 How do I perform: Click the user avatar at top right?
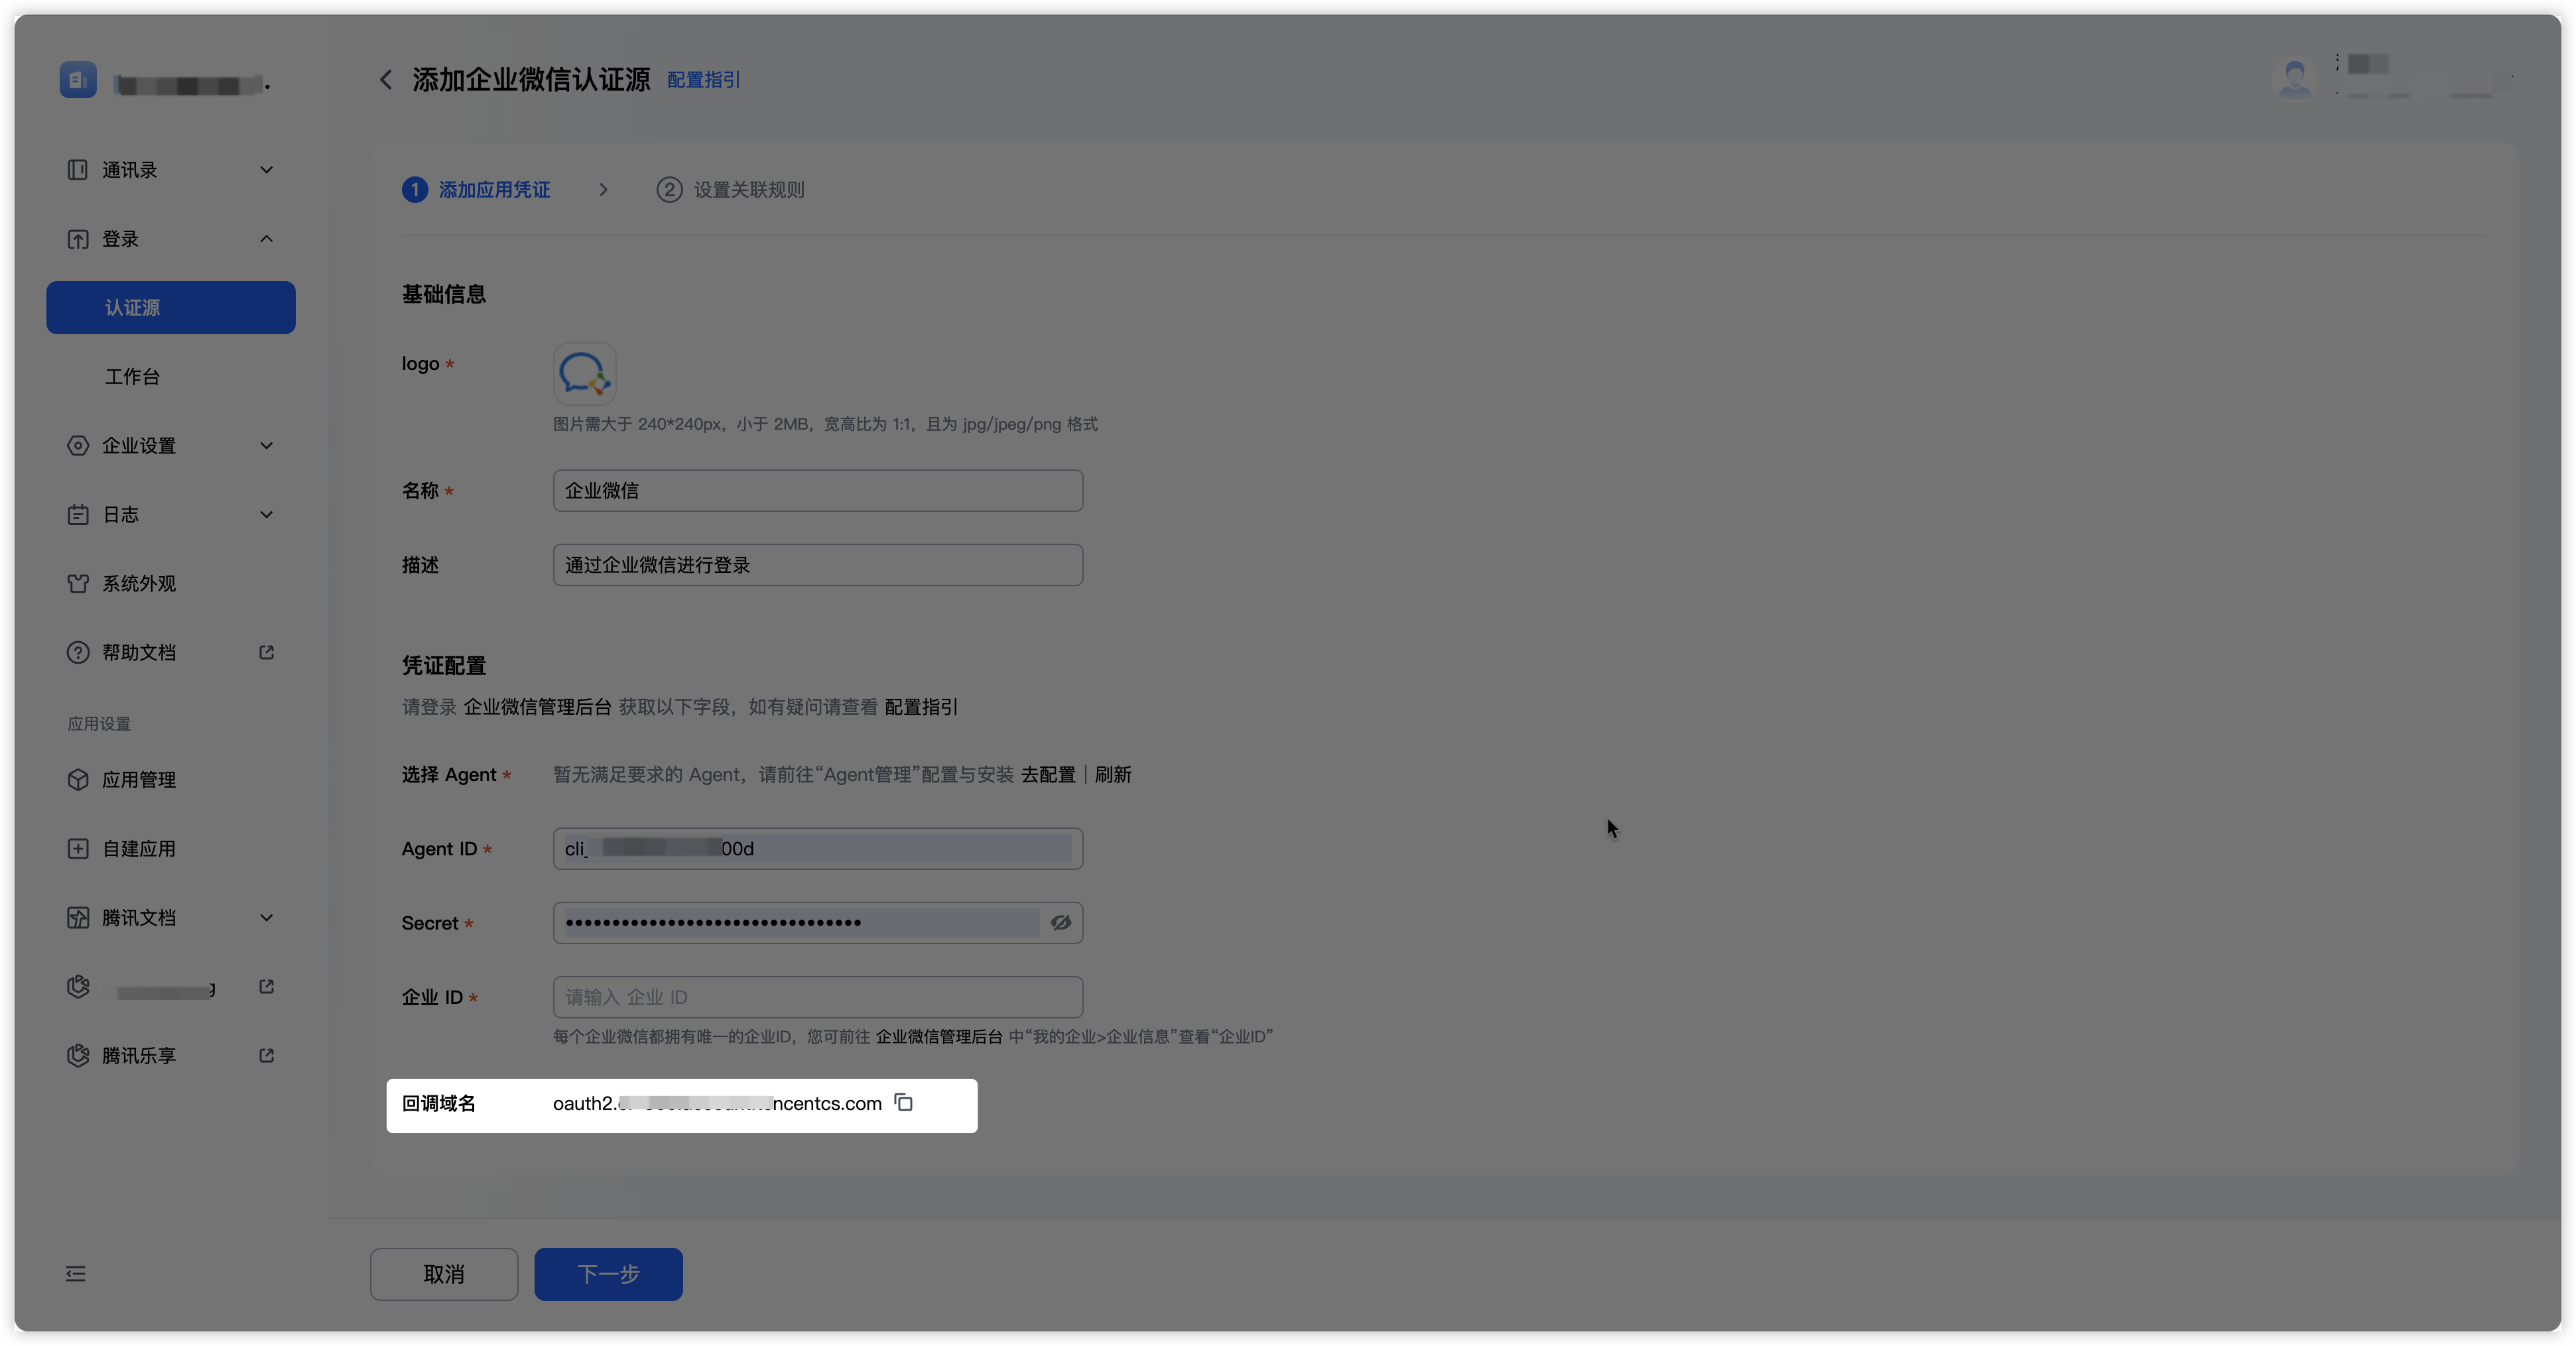(x=2295, y=79)
